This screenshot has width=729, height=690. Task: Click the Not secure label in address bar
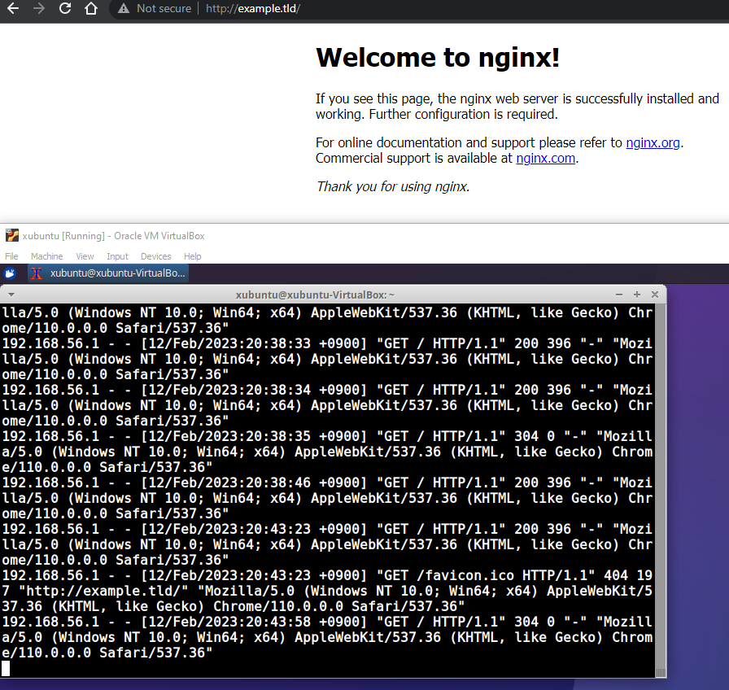[164, 8]
